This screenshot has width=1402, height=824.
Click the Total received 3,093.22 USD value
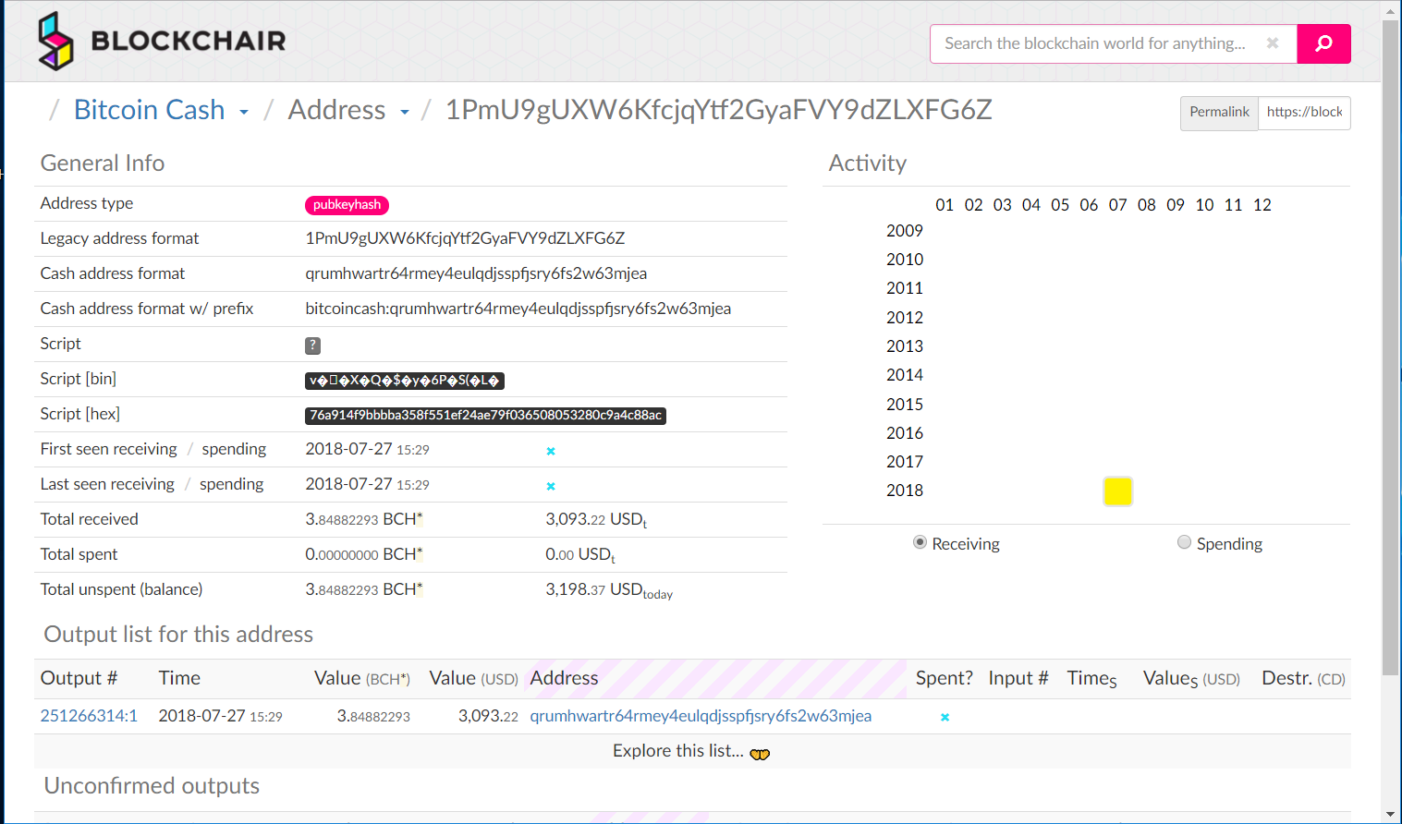tap(596, 520)
